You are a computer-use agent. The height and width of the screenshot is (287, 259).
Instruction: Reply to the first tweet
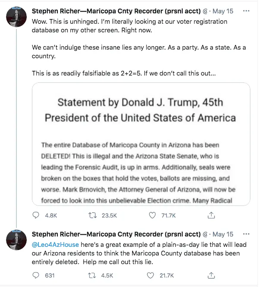click(36, 214)
